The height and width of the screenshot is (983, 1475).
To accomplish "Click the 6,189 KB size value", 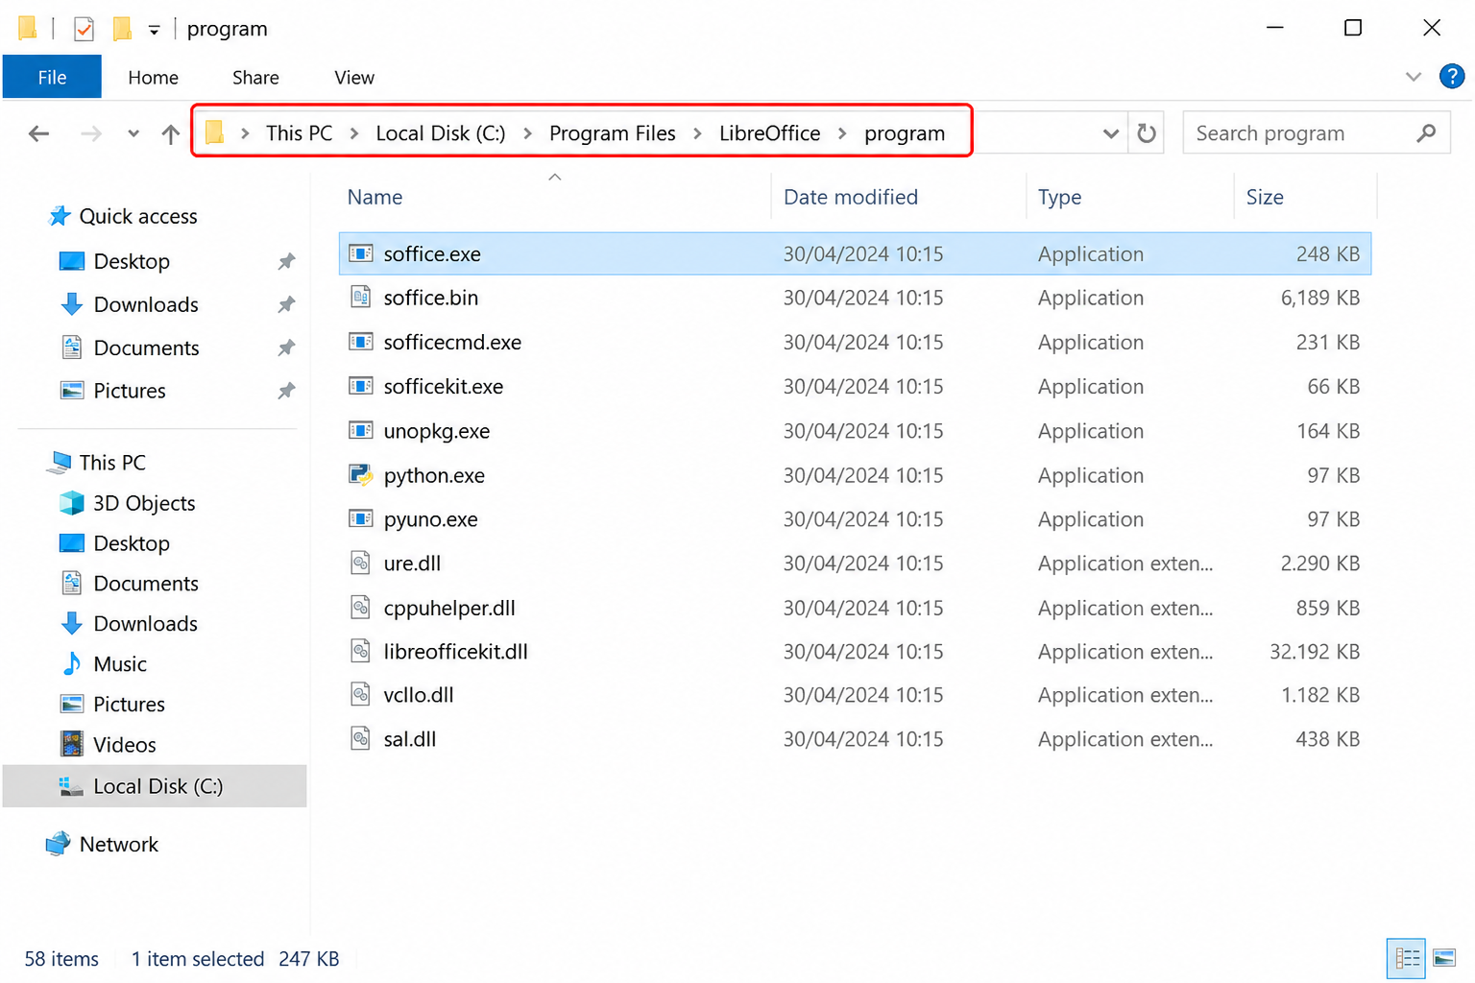I will point(1320,298).
